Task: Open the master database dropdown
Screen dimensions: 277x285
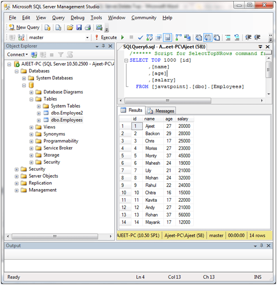Action: (x=87, y=37)
